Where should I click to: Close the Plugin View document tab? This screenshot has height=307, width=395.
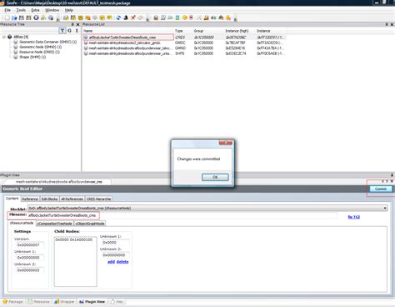[x=392, y=181]
